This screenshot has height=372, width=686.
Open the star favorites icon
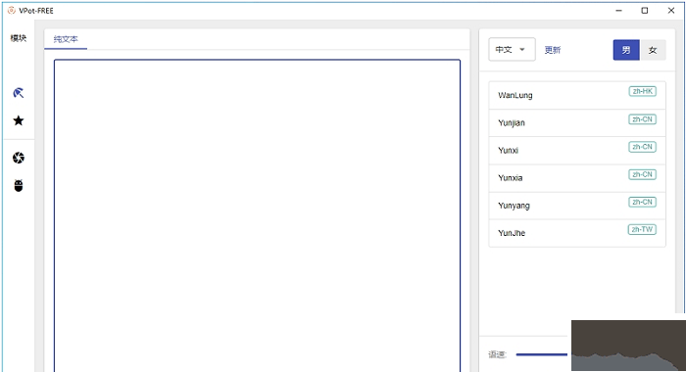pyautogui.click(x=18, y=120)
